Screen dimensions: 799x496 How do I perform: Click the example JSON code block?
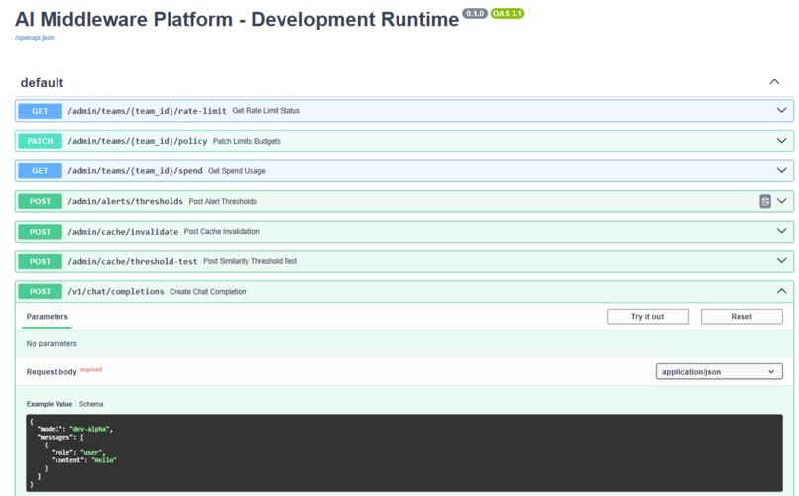(x=404, y=452)
